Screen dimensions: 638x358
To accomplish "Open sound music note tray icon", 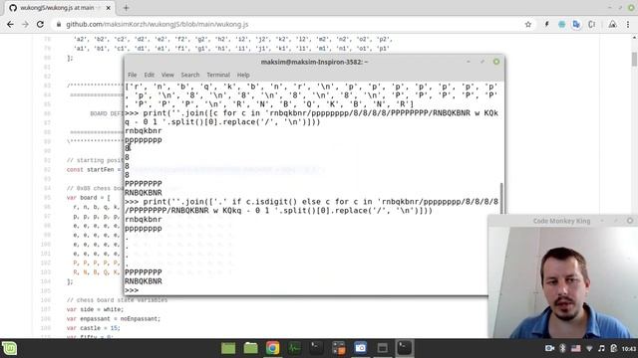I will click(x=601, y=348).
